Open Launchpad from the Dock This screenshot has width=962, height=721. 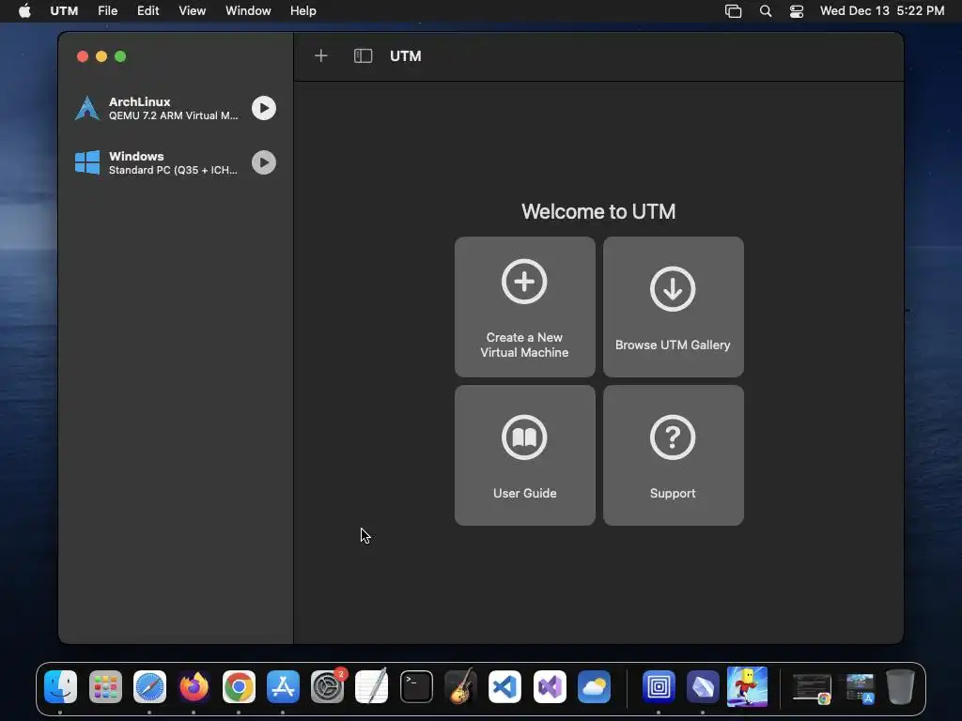105,686
